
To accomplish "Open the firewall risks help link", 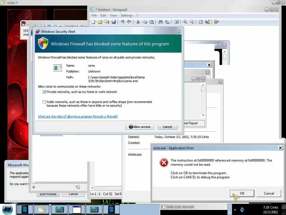I will (x=78, y=116).
